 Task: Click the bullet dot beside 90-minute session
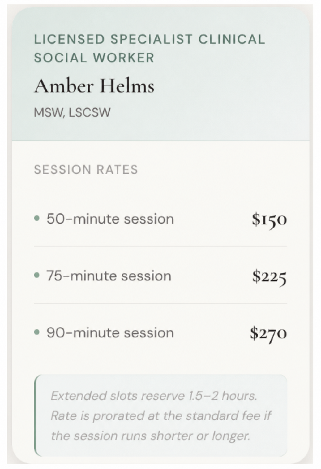37,332
